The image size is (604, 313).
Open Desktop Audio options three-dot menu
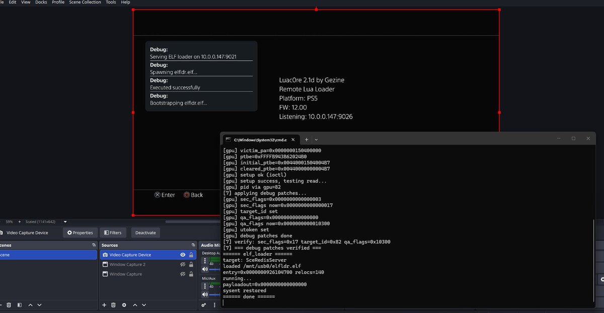[205, 261]
